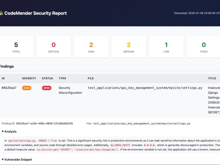Click the Findings section heading
The width and height of the screenshot is (220, 165).
pos(7,66)
